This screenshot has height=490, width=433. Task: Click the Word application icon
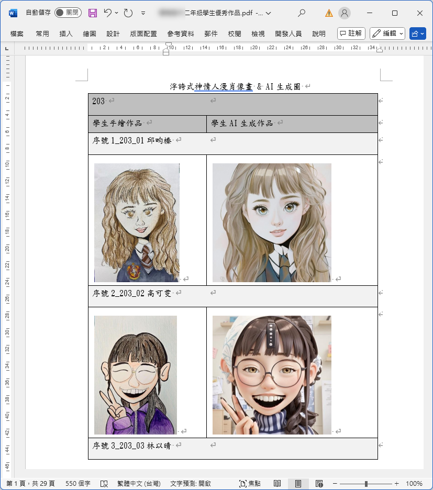pyautogui.click(x=13, y=13)
